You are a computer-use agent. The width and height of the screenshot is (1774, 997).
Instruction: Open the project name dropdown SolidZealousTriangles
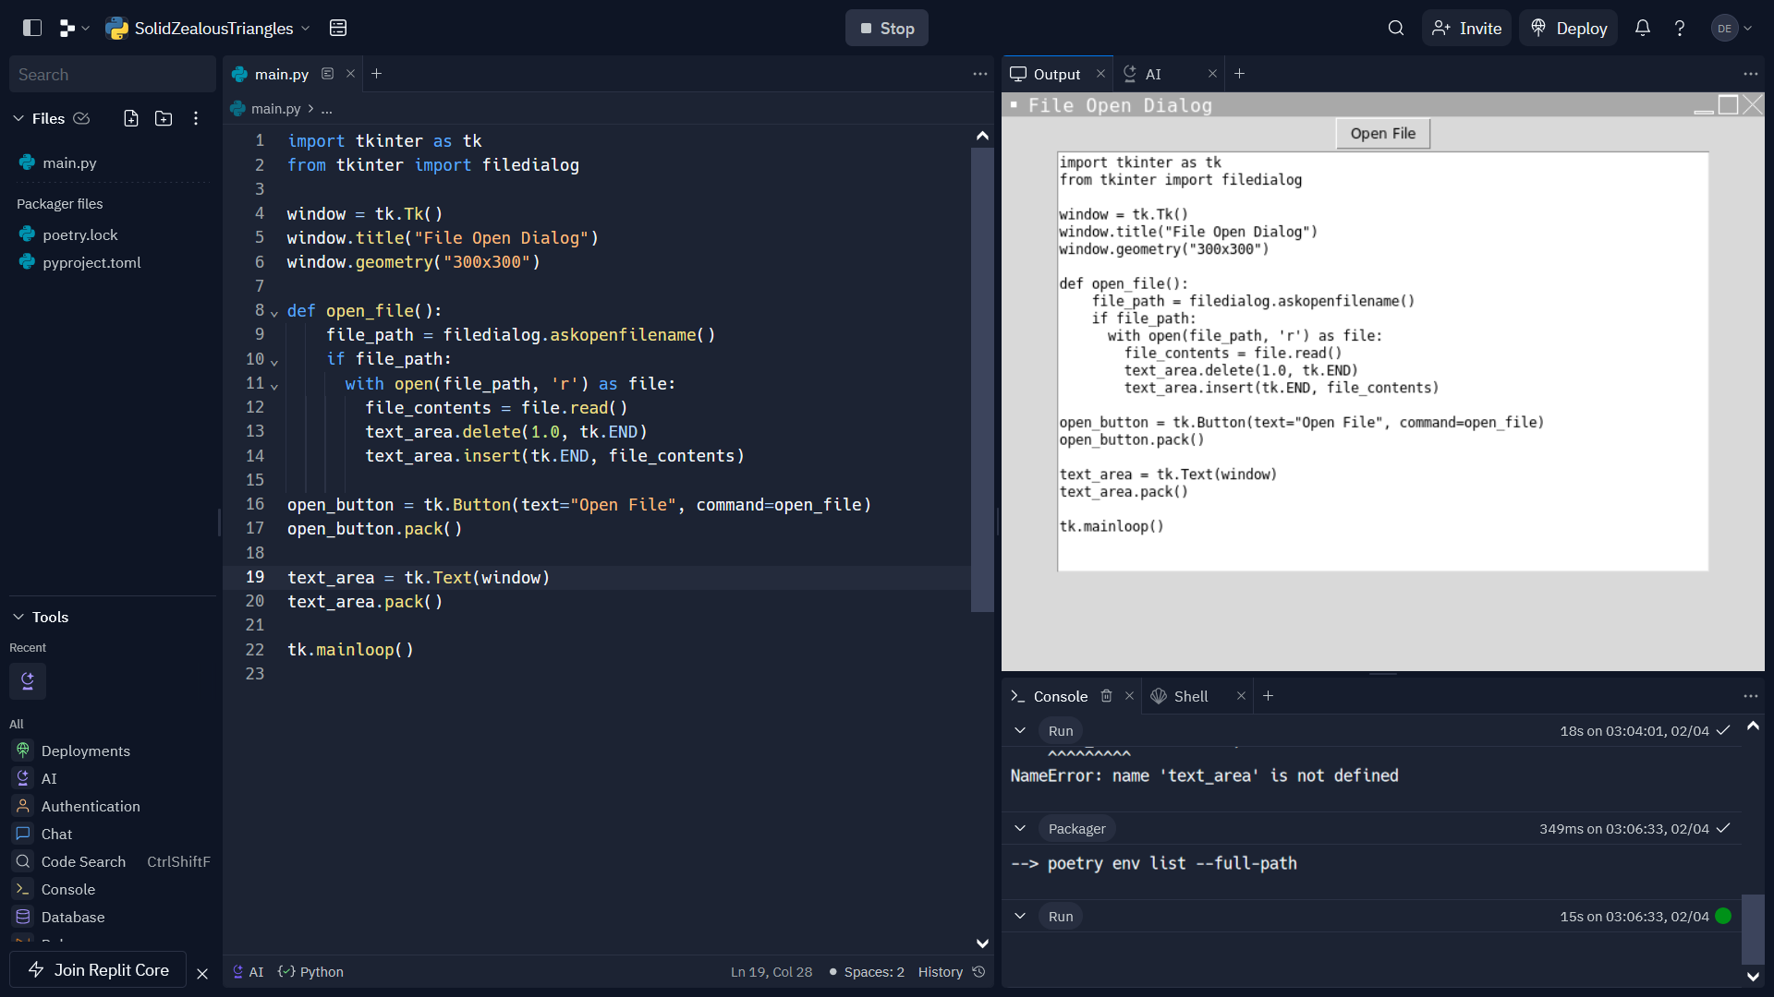[213, 28]
